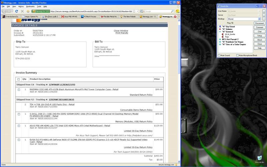This screenshot has width=267, height=167.
Task: Click the Disconnect button in Ventrilo
Action: point(259,23)
